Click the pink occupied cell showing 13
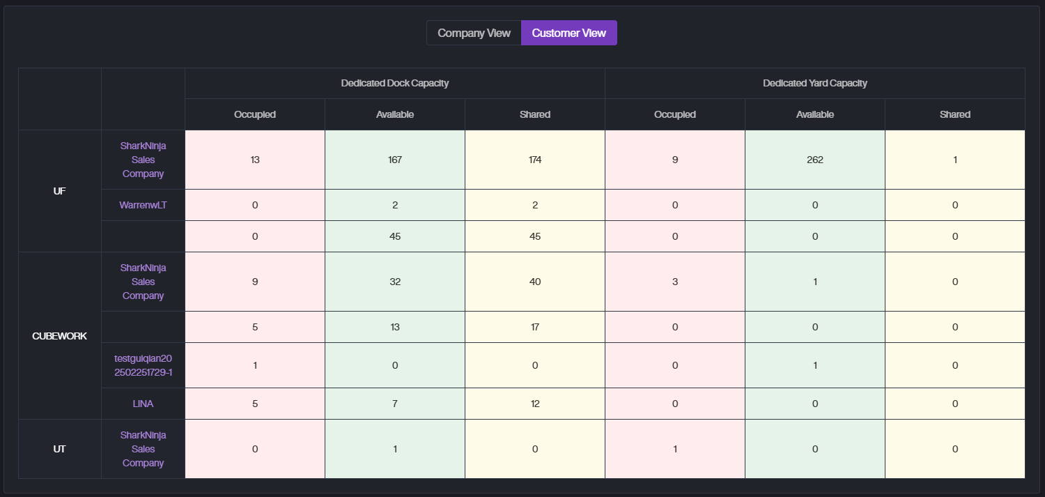 [255, 160]
